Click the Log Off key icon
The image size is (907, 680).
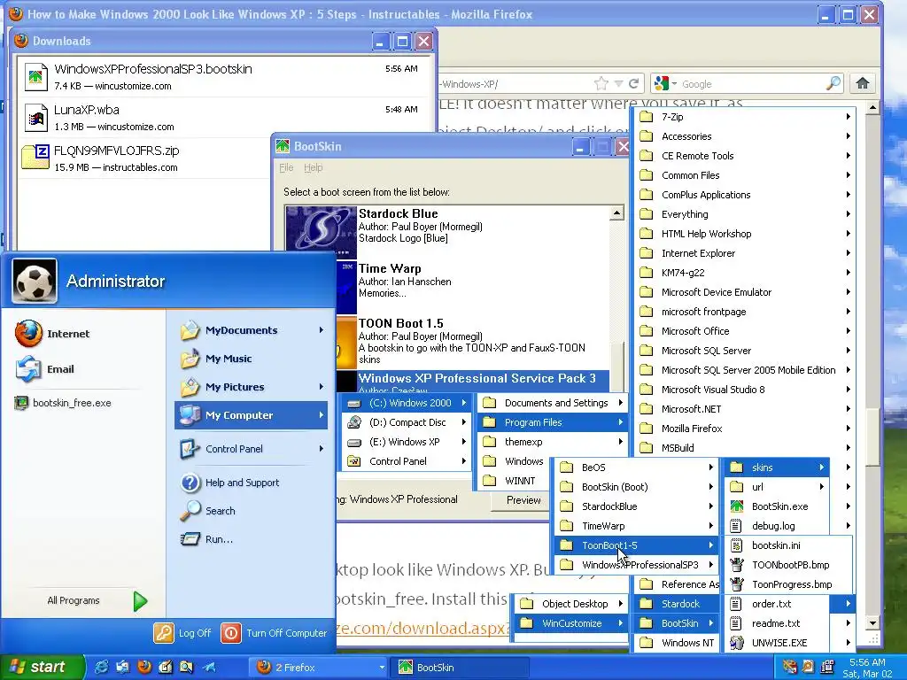pos(164,633)
